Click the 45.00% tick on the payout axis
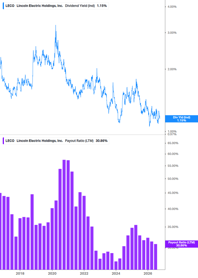 tap(173, 193)
